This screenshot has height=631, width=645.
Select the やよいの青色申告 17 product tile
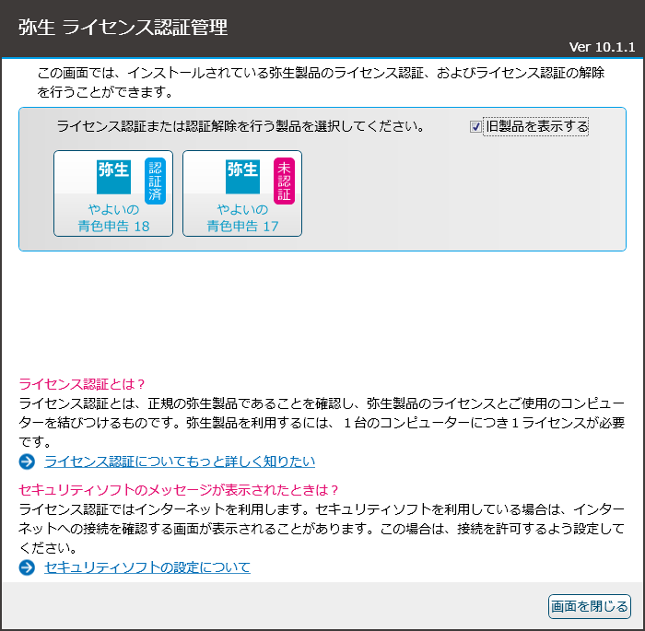[242, 193]
